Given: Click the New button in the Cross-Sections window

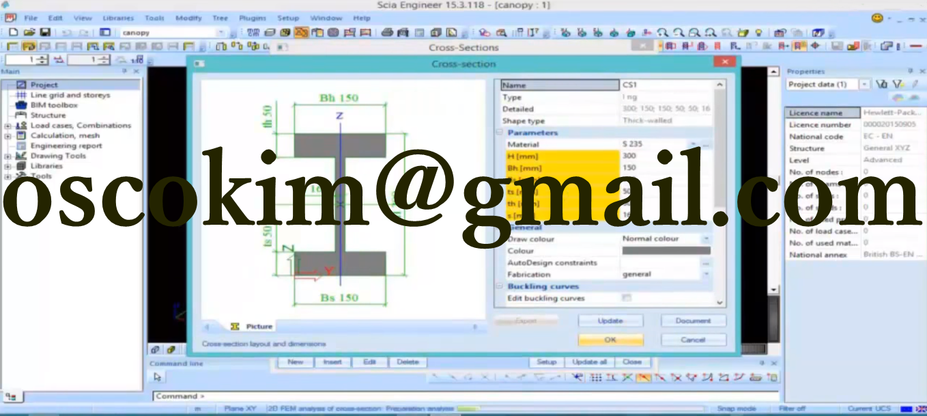Looking at the screenshot, I should point(296,362).
